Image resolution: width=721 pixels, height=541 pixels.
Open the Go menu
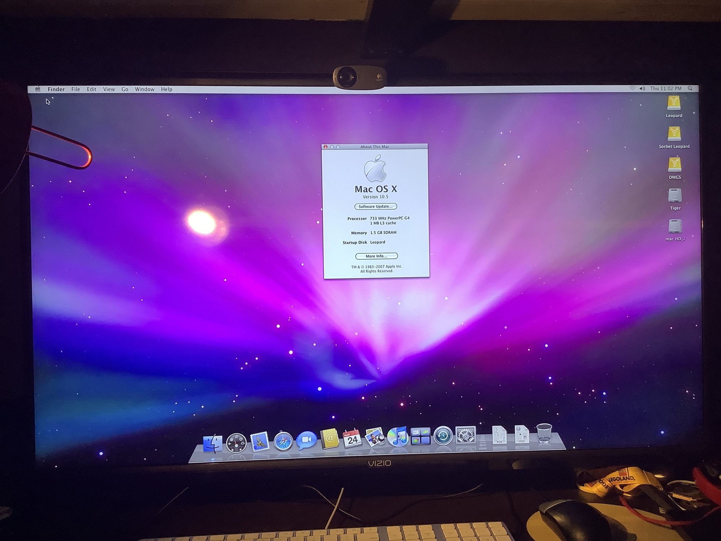click(x=125, y=89)
